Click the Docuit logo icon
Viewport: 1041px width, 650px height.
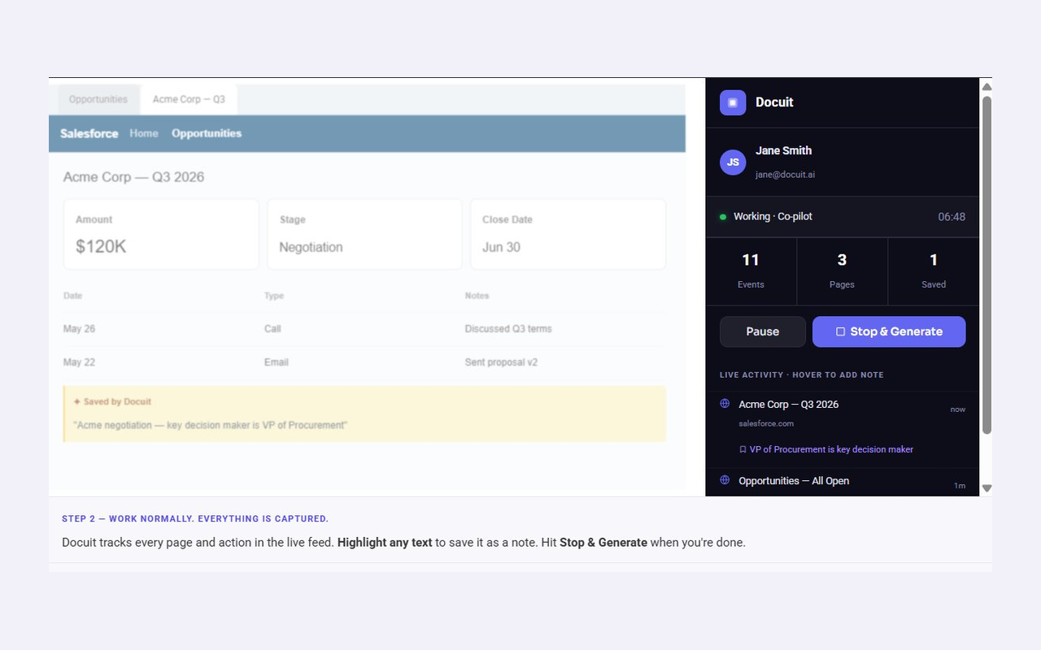733,102
